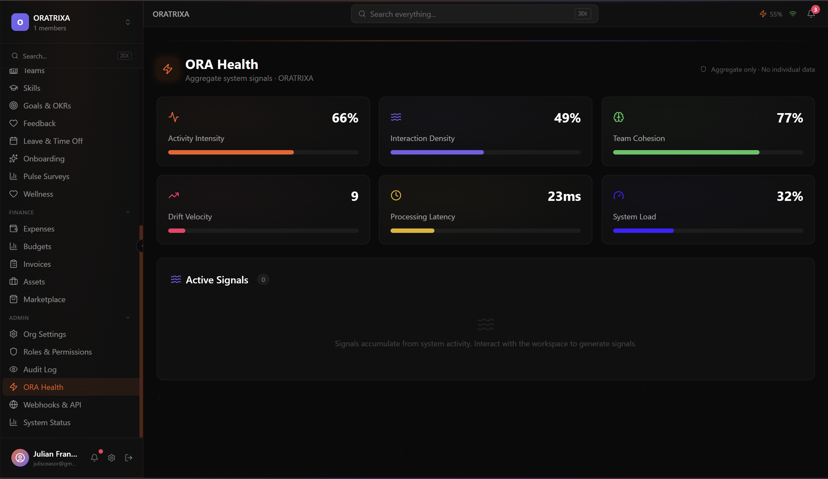The width and height of the screenshot is (828, 479).
Task: Click the Invoices clipboard icon
Action: point(14,264)
